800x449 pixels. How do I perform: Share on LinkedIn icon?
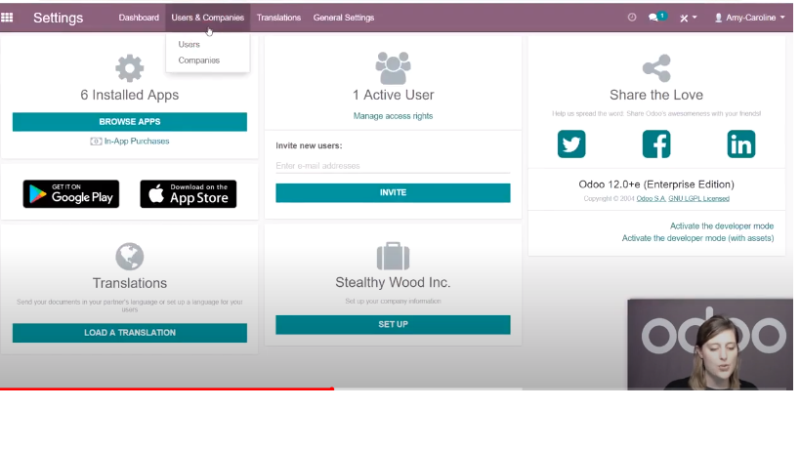click(740, 143)
